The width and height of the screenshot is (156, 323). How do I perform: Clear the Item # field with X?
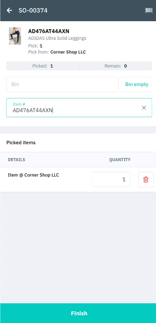click(144, 108)
